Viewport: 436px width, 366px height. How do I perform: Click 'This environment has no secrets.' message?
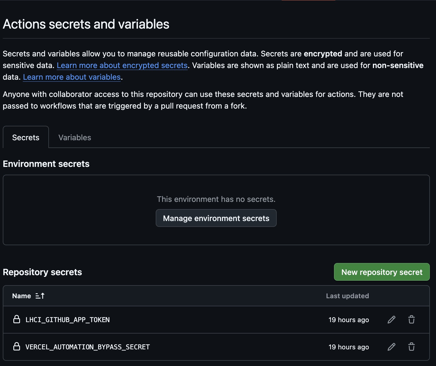click(216, 199)
